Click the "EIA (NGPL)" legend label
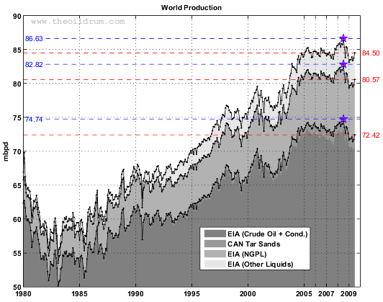This screenshot has width=383, height=302. [247, 254]
